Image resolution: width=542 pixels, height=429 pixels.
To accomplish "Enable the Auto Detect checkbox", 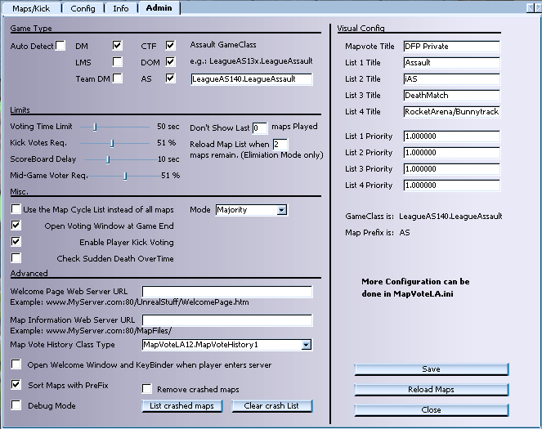I will [60, 46].
